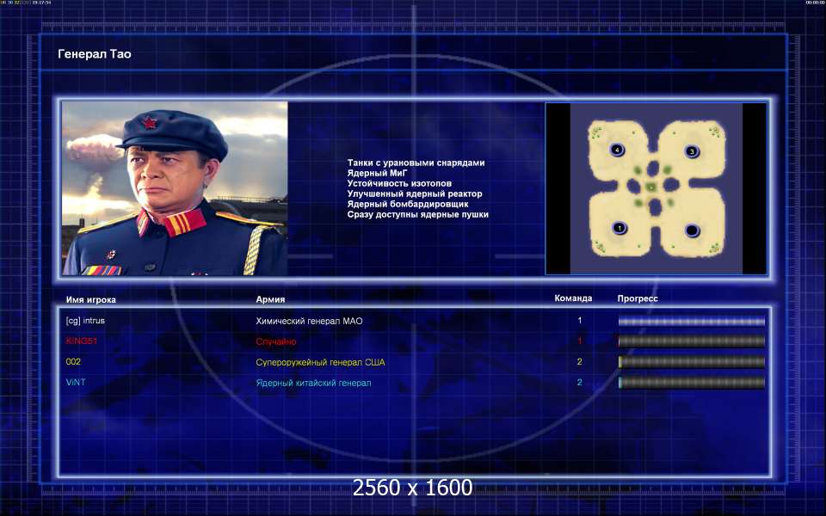826x516 pixels.
Task: Click the red star on general's cap
Action: tap(149, 123)
